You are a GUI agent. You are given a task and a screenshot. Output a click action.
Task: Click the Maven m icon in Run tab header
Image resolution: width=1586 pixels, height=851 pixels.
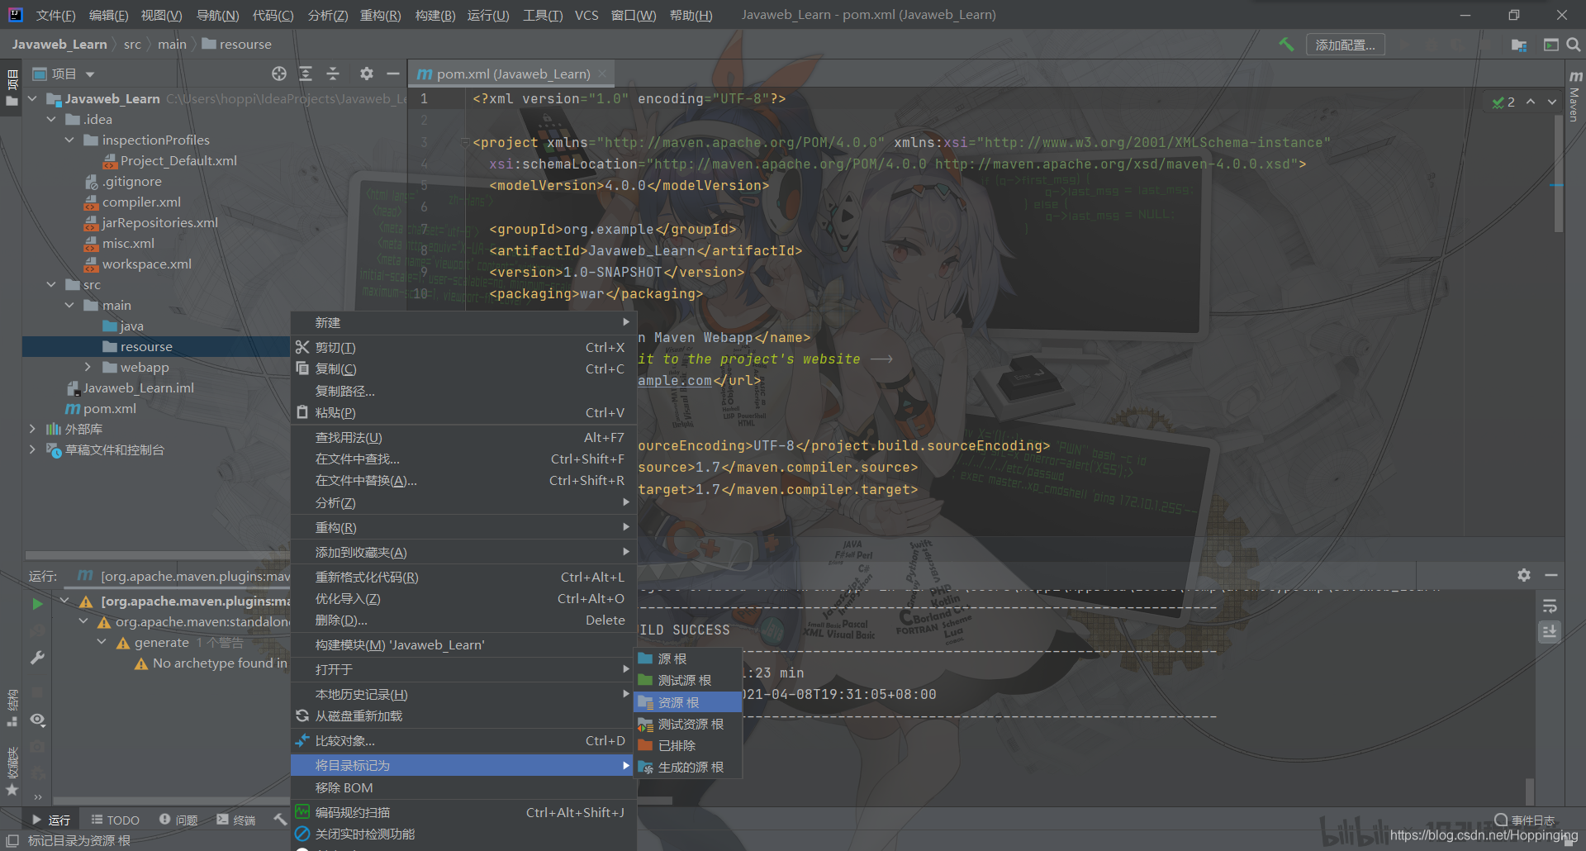85,575
